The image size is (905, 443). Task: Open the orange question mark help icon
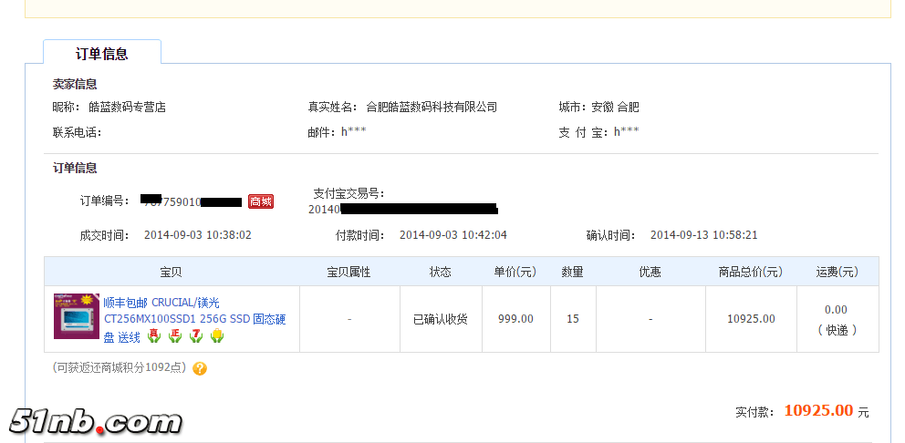pos(200,368)
